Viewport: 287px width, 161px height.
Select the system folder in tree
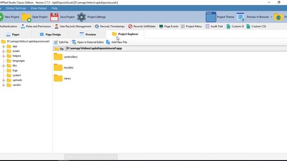tap(14, 75)
